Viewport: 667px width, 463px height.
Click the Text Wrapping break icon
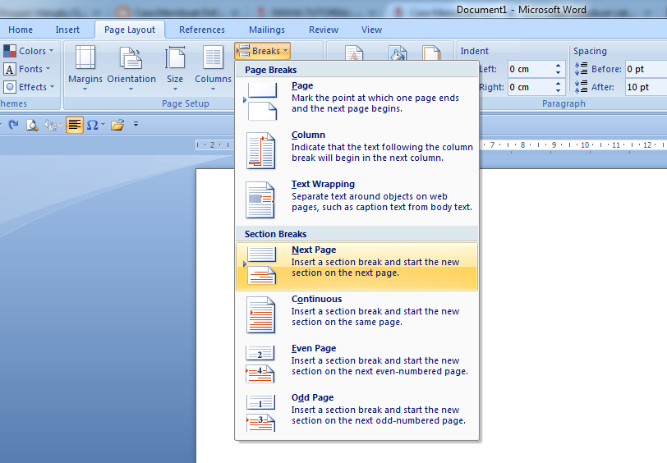(260, 199)
